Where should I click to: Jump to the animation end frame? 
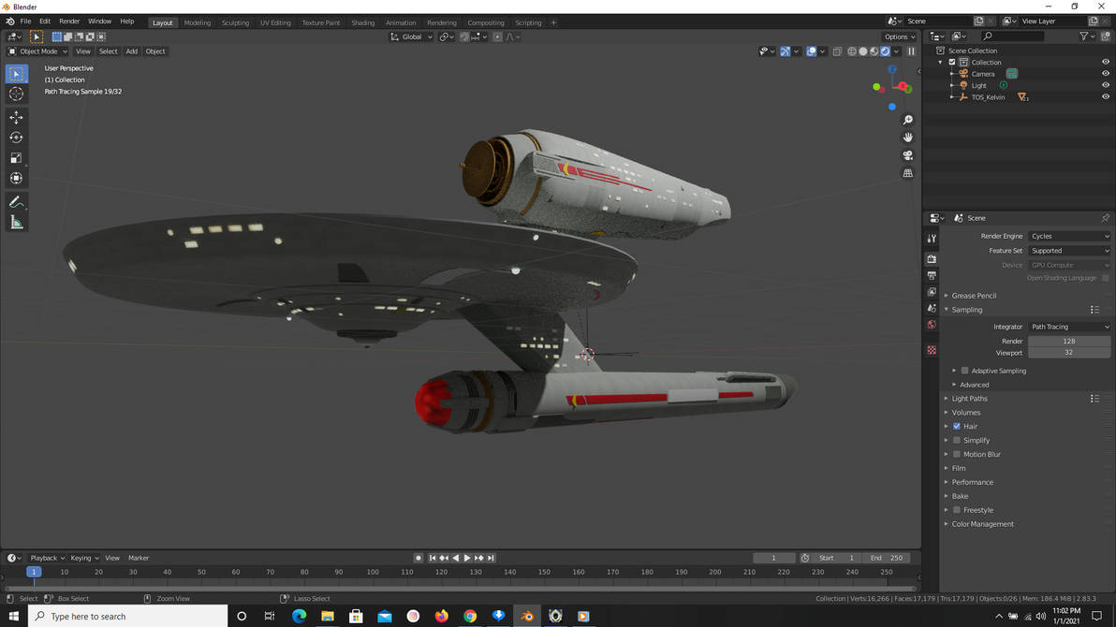click(491, 559)
